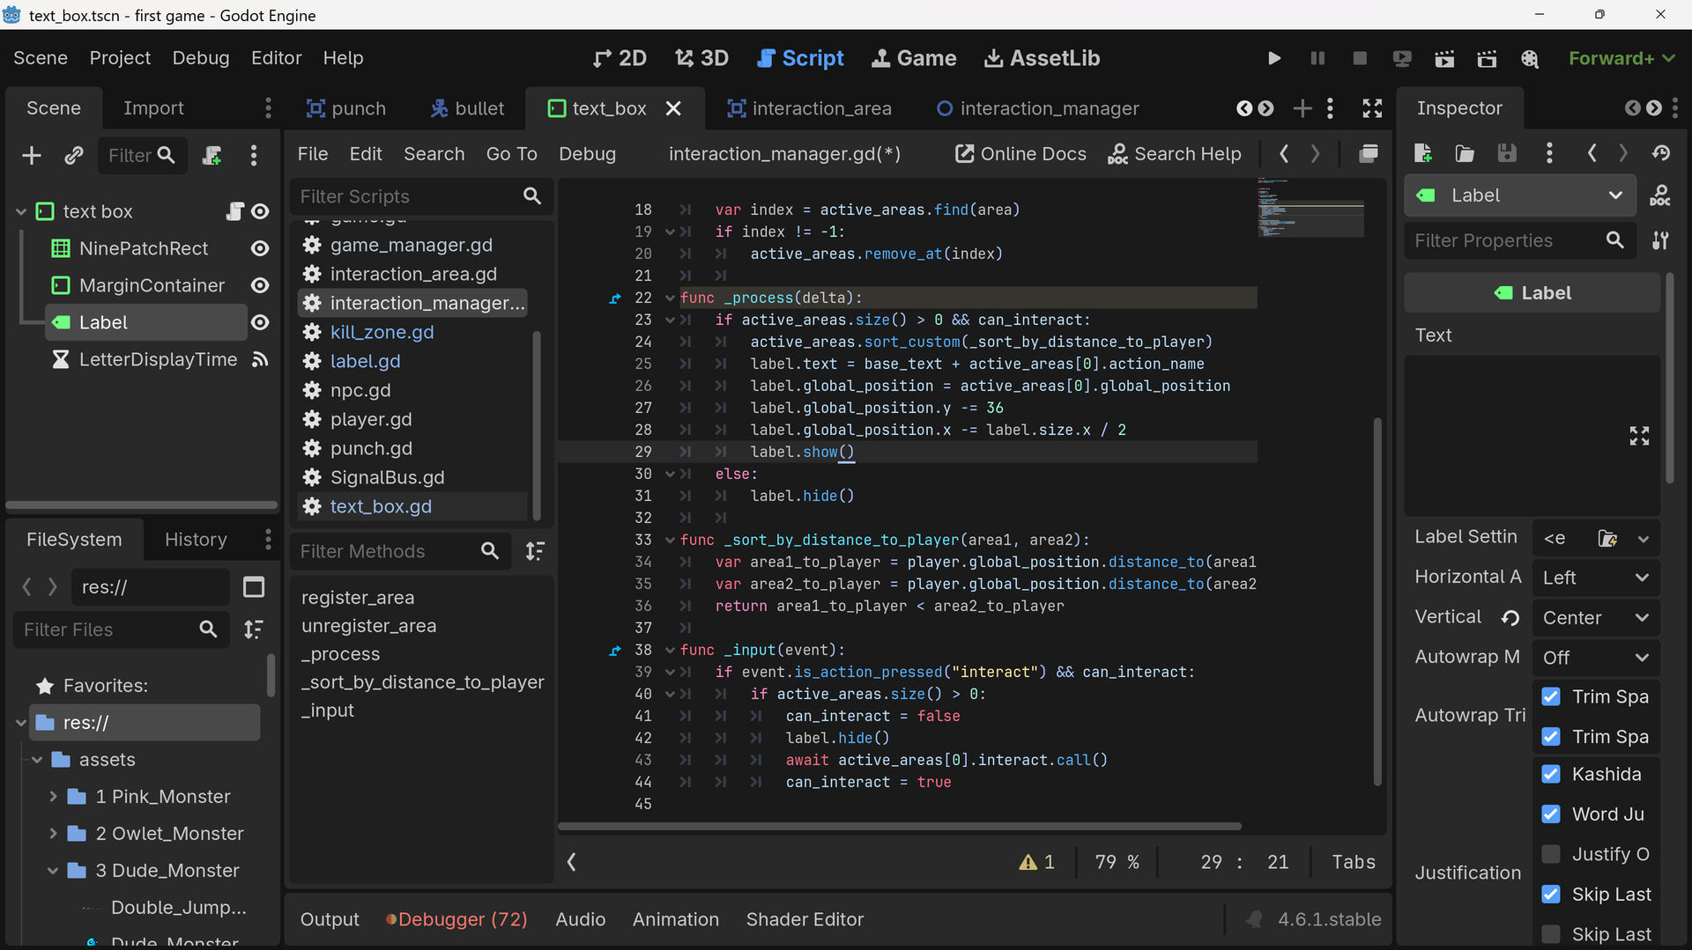Click the floating script editor window icon
The image size is (1692, 950).
coord(1368,154)
